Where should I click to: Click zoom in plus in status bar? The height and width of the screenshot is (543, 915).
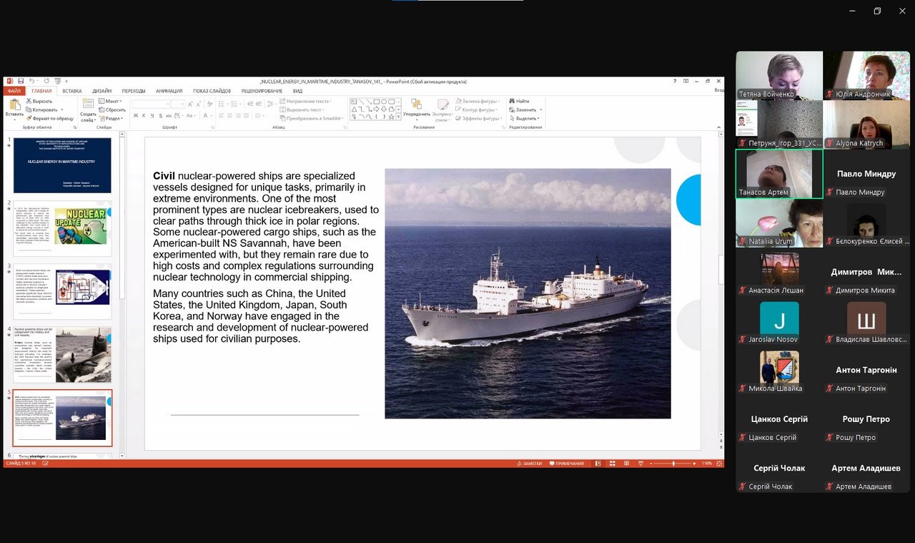(x=694, y=464)
